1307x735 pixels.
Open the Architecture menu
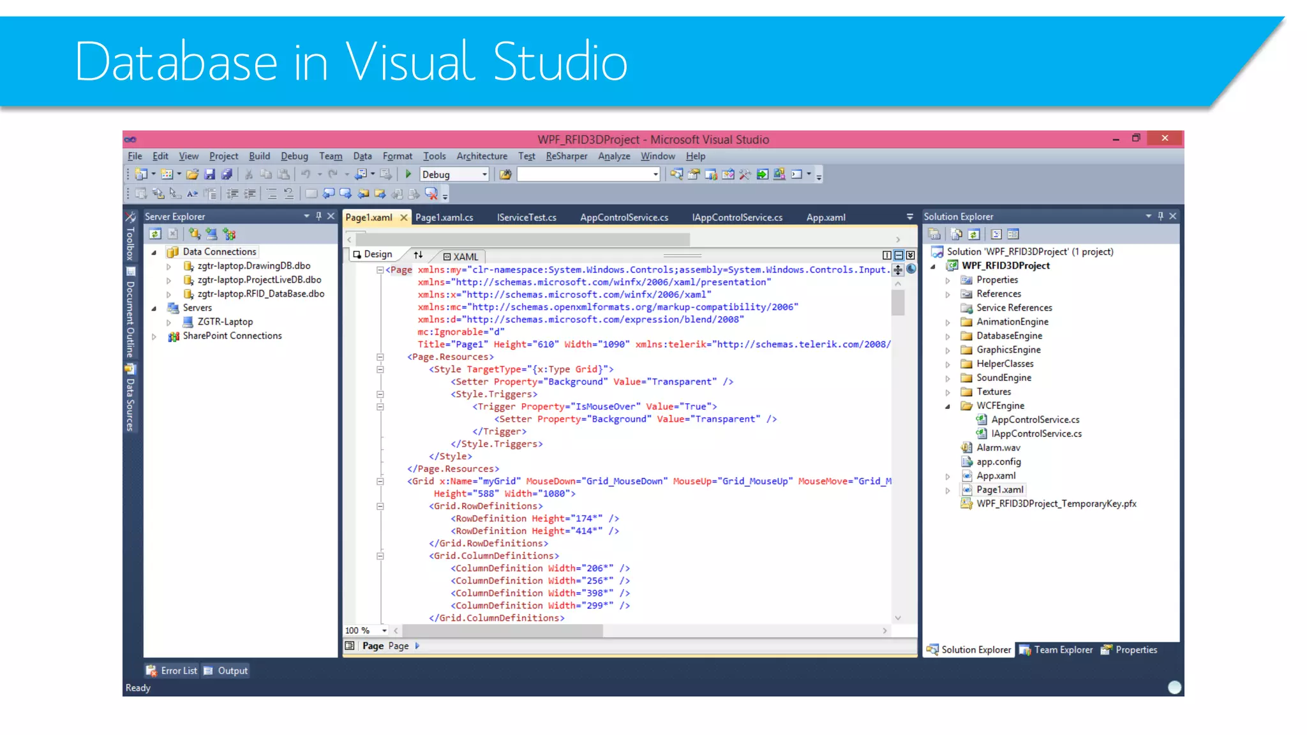(x=482, y=156)
